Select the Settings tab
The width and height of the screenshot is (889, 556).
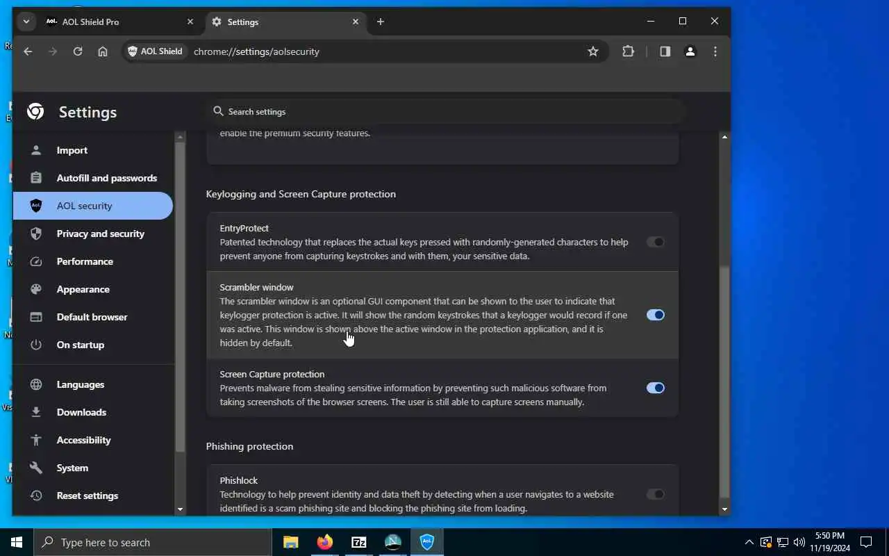coord(287,22)
